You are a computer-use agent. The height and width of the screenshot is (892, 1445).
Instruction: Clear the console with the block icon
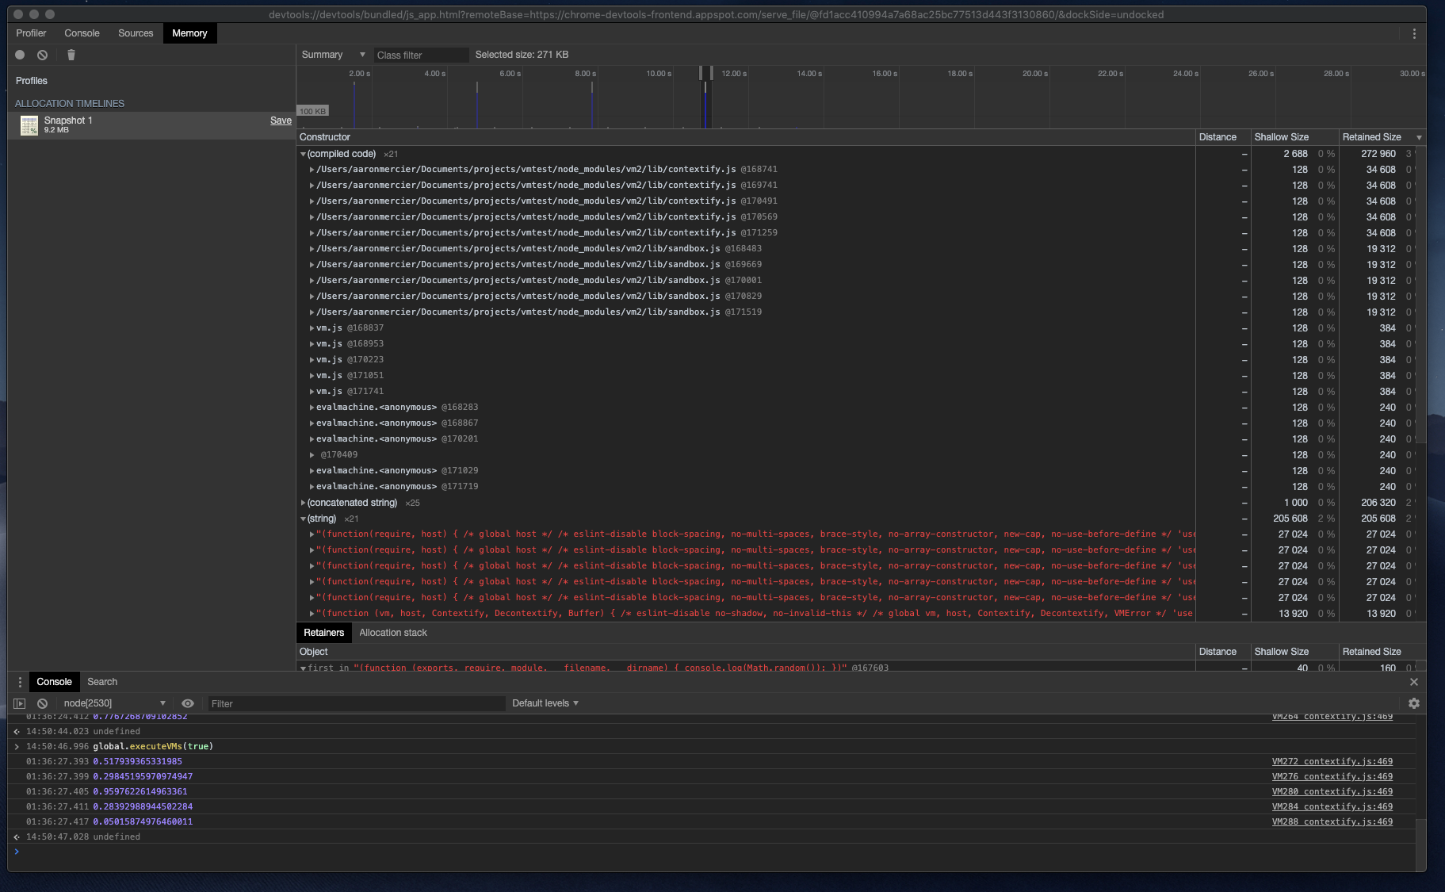tap(42, 703)
